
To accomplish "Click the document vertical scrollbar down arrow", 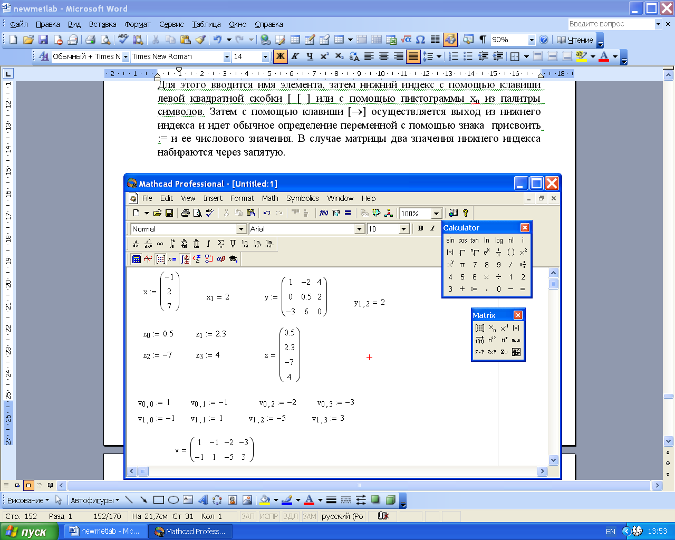I will (668, 441).
